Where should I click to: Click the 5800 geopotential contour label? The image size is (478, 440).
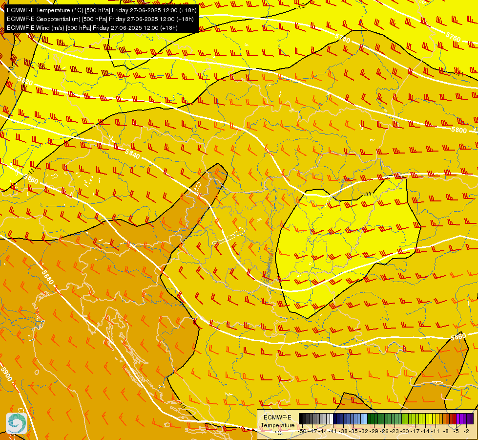coord(459,130)
